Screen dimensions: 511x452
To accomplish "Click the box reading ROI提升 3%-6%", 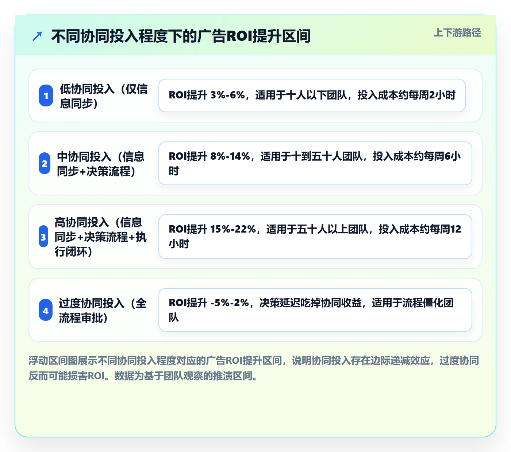I will point(312,96).
